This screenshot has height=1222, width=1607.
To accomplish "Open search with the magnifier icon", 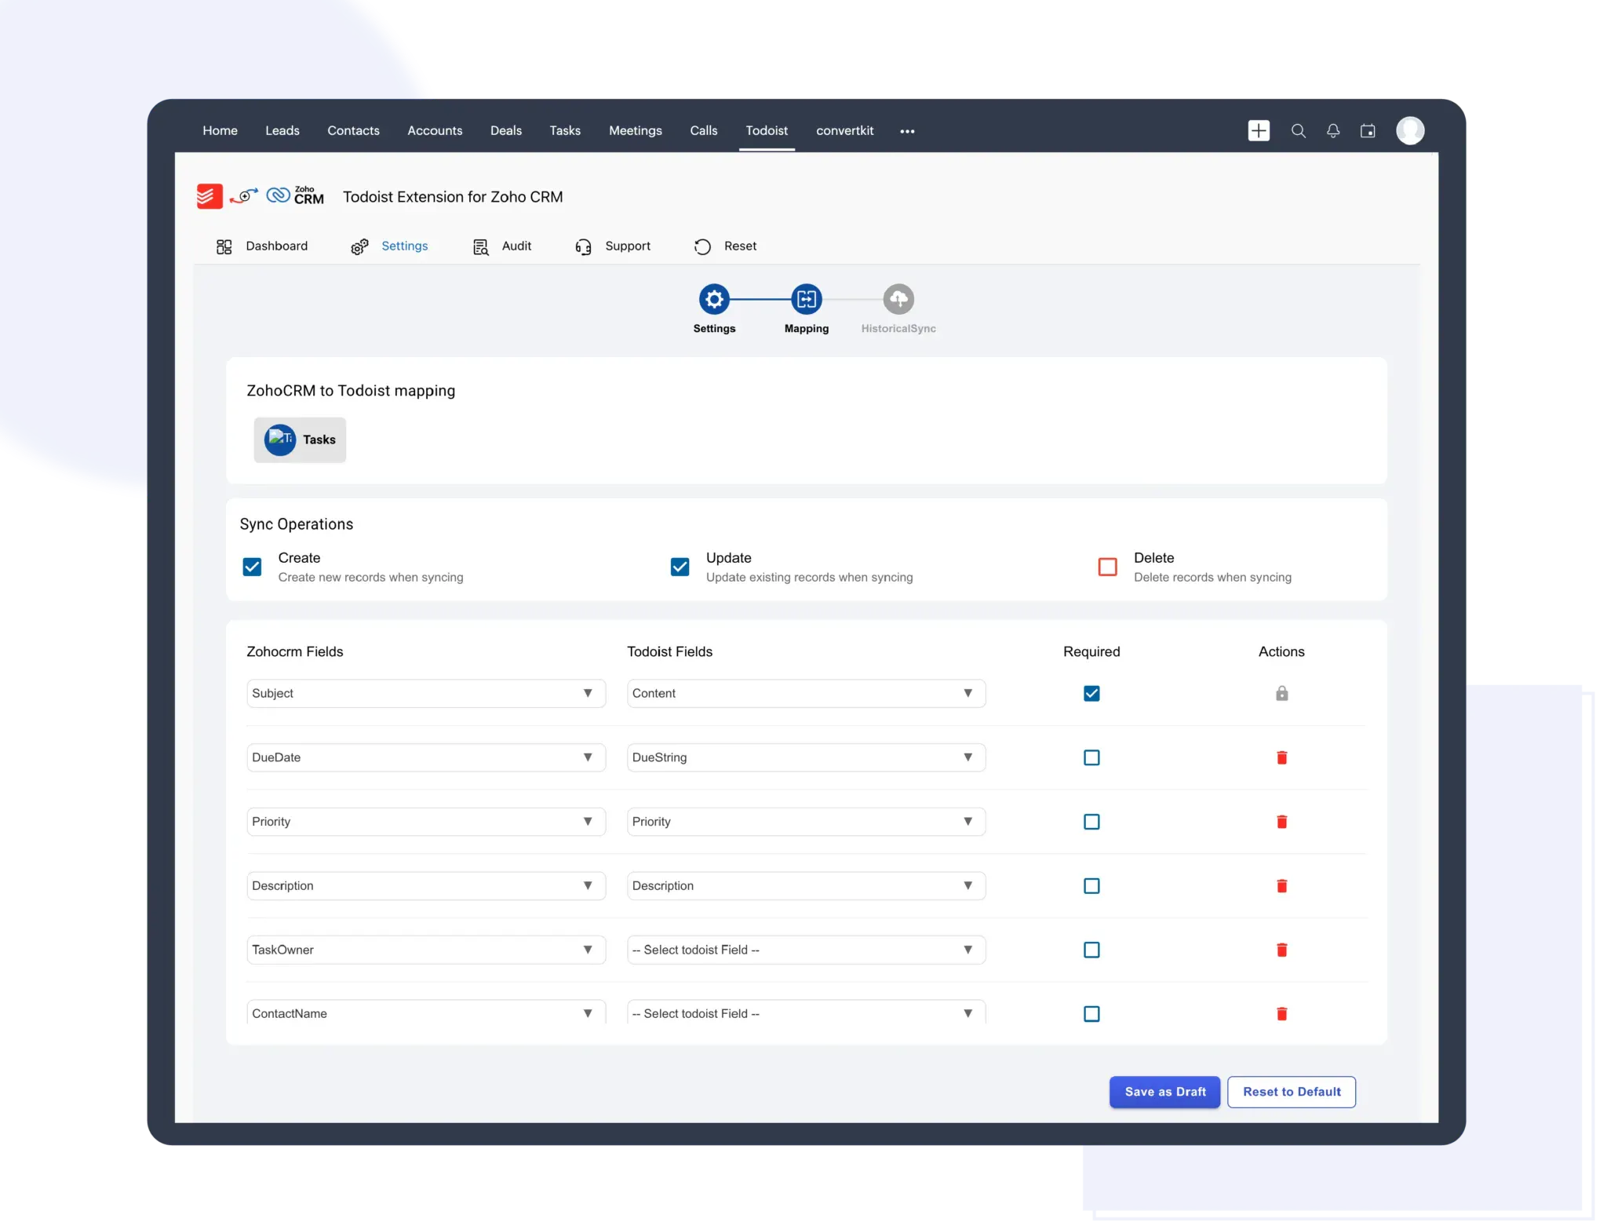I will (x=1299, y=131).
